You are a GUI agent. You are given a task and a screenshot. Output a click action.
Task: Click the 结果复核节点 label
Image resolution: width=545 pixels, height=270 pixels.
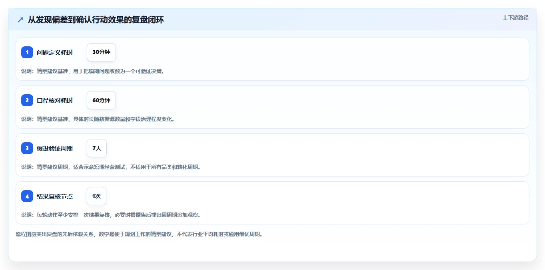pyautogui.click(x=55, y=196)
